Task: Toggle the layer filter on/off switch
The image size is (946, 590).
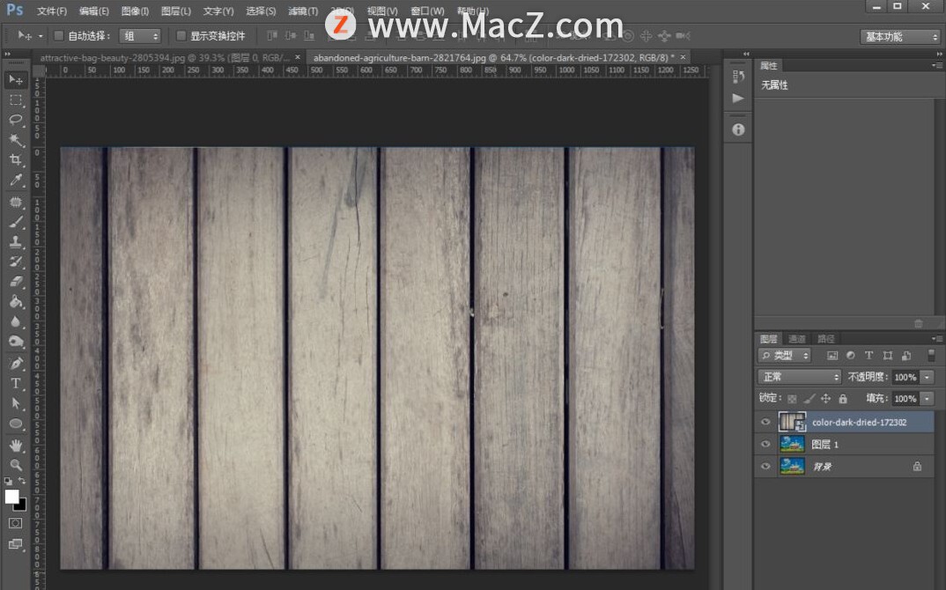Action: [x=931, y=355]
